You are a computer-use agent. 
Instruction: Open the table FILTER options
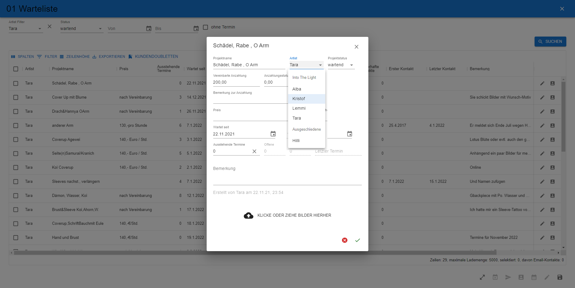pos(47,57)
